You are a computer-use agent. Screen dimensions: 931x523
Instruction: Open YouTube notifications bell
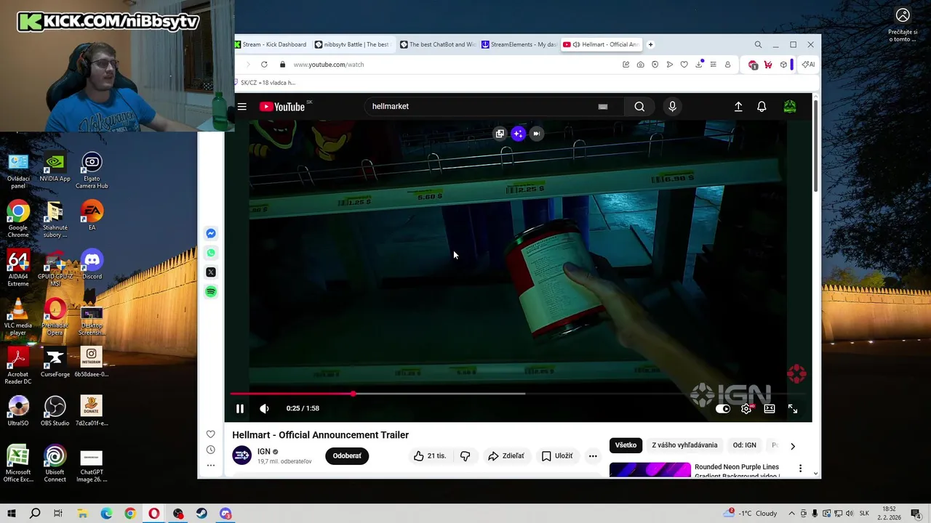[762, 107]
